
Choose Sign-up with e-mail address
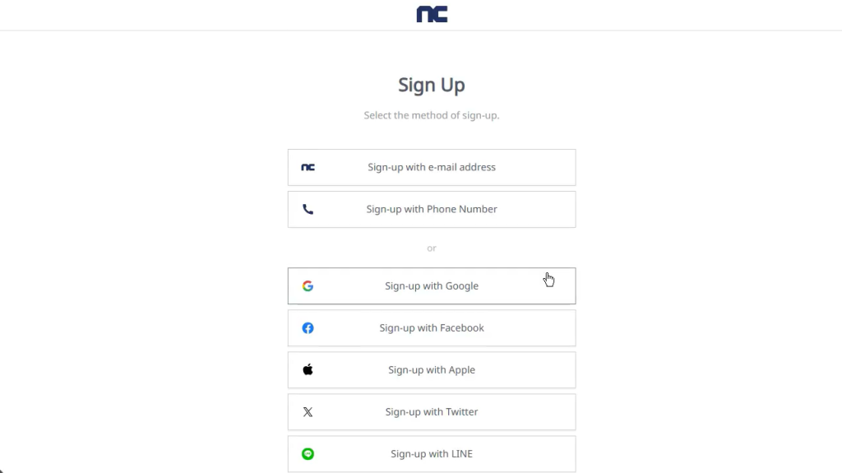pyautogui.click(x=432, y=167)
